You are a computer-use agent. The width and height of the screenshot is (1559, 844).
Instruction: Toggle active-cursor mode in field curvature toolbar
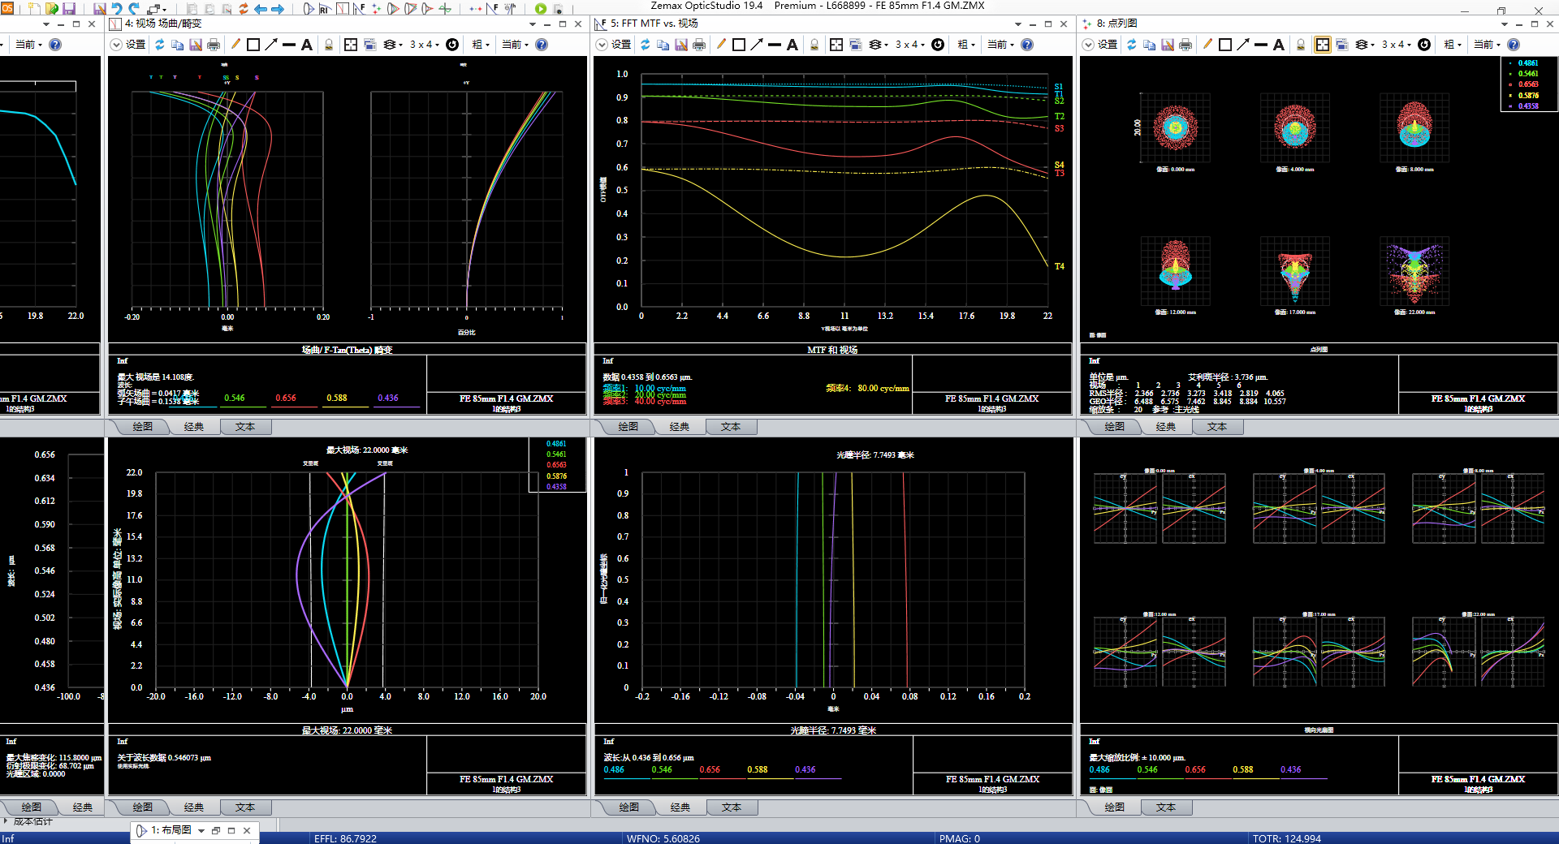click(x=351, y=45)
